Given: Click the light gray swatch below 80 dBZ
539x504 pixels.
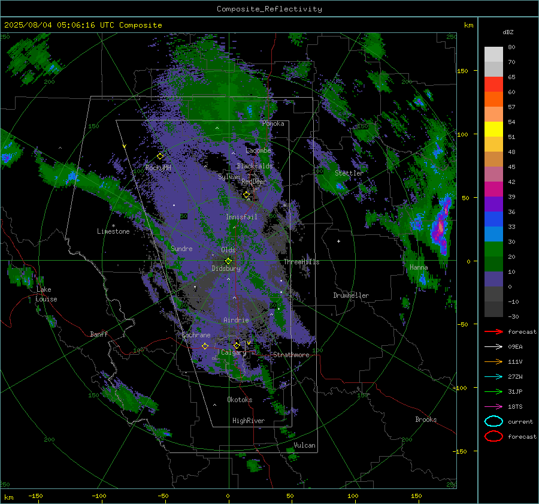Looking at the screenshot, I should (493, 55).
